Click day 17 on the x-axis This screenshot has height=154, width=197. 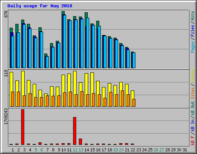coord(104,150)
